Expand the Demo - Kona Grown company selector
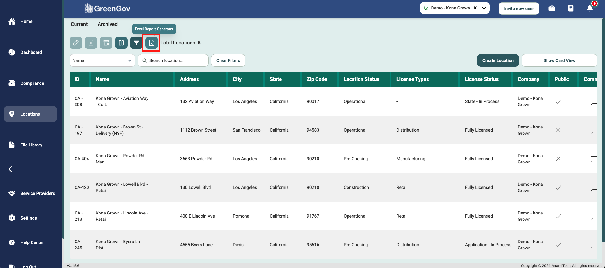This screenshot has height=268, width=605. coord(484,8)
